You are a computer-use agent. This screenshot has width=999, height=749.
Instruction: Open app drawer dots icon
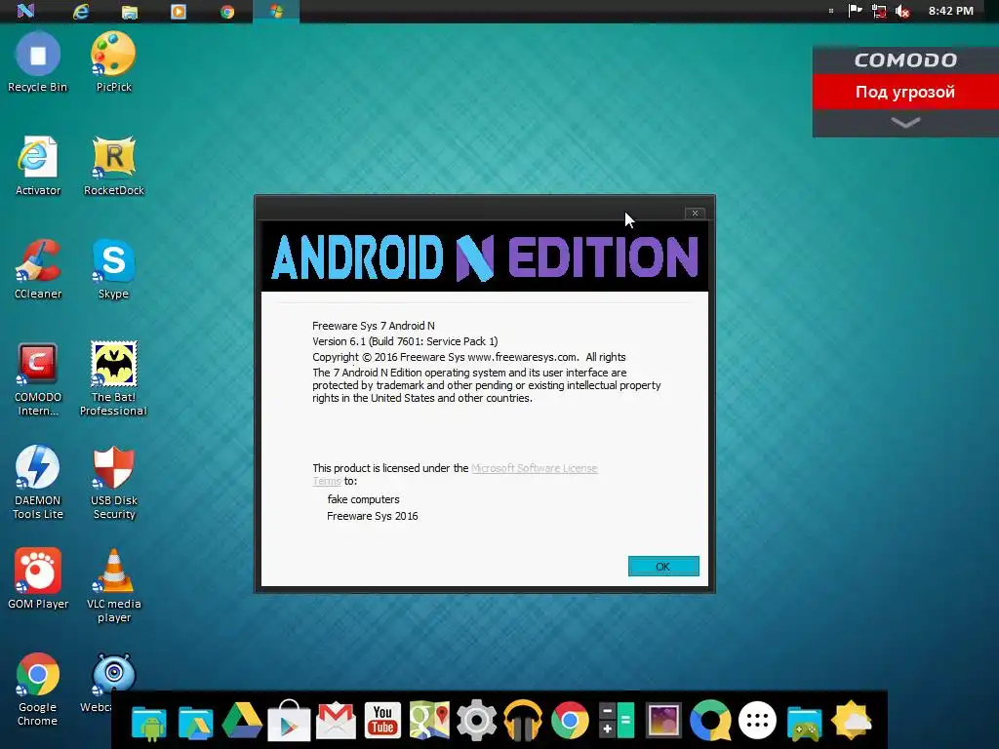point(757,721)
